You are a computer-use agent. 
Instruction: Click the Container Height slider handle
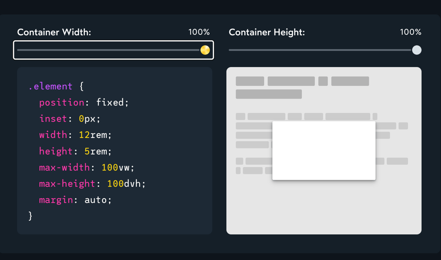pyautogui.click(x=417, y=50)
